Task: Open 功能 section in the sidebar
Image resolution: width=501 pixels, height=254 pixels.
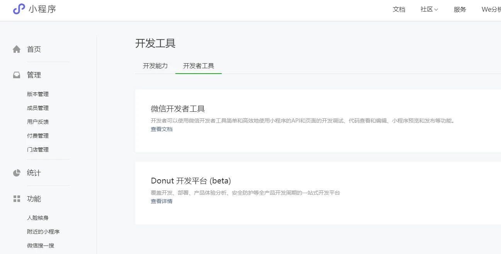Action: pos(34,199)
